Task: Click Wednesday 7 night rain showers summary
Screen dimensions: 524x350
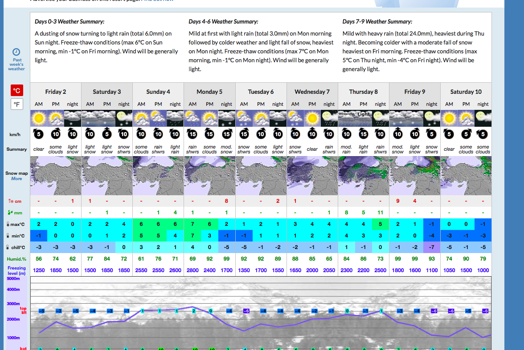Action: [329, 149]
